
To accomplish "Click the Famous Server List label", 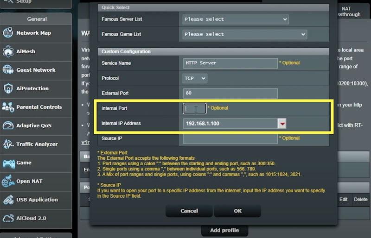I will (x=122, y=19).
